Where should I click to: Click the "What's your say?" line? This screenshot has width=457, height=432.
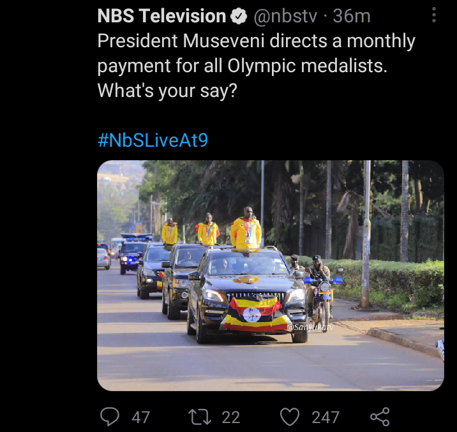pos(167,91)
